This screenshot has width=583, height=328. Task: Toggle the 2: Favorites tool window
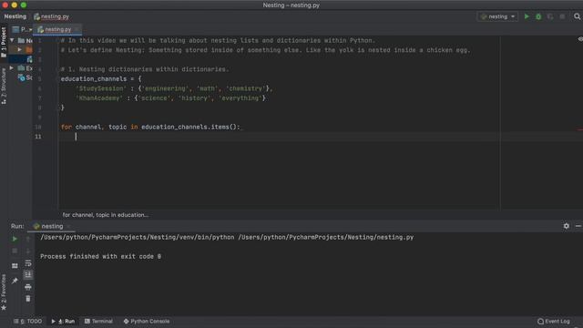click(4, 292)
